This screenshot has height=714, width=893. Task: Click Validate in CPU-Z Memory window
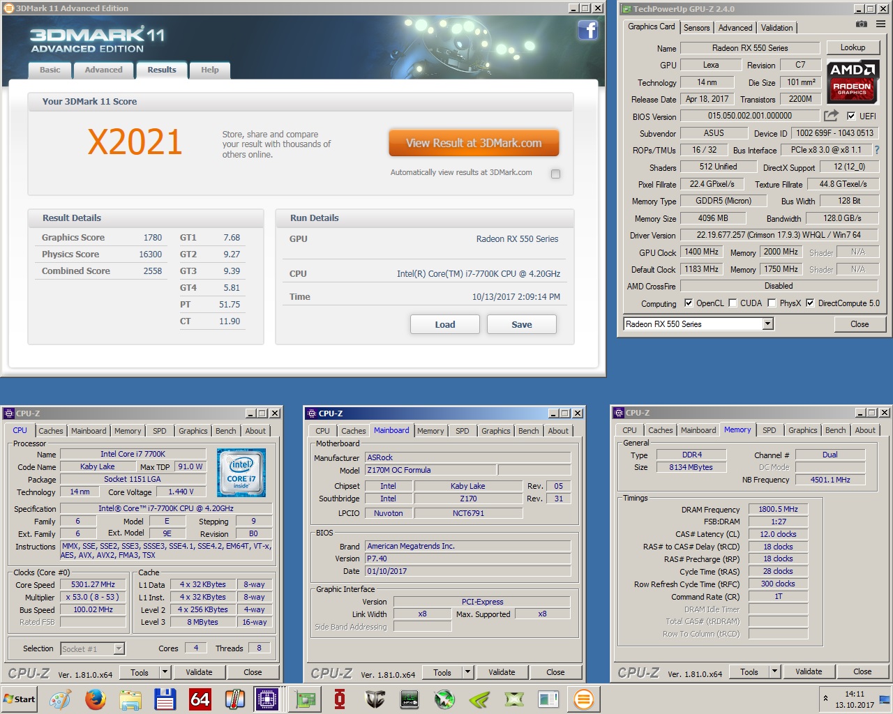click(x=809, y=672)
